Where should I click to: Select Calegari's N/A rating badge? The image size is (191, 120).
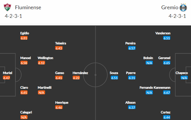coord(24,117)
